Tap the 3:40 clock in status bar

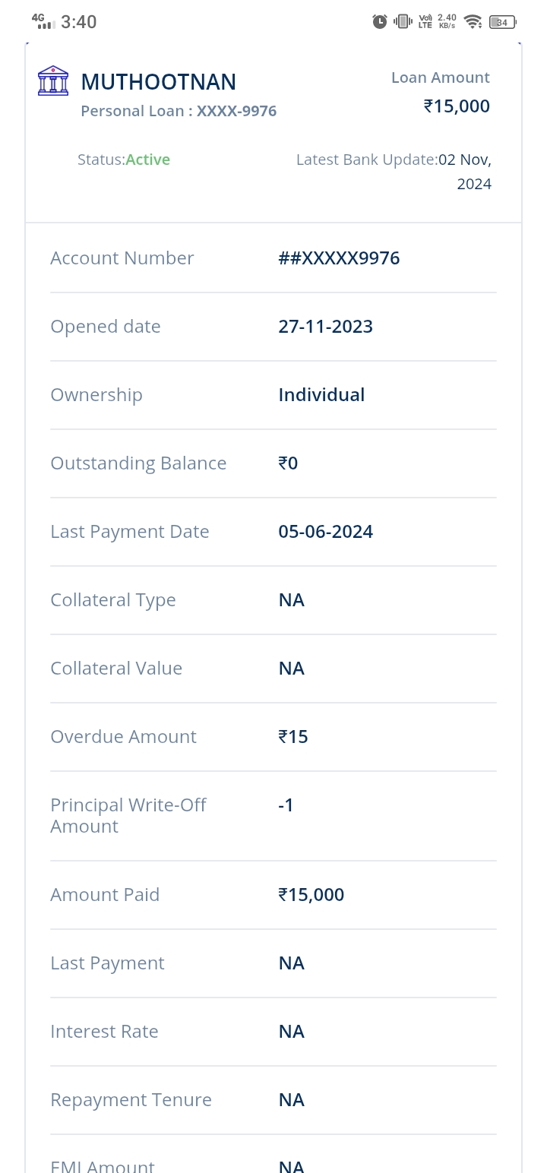[x=78, y=22]
